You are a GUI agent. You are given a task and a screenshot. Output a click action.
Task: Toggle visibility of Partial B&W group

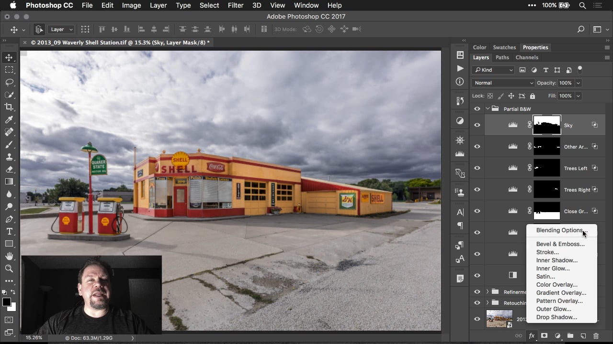[477, 109]
